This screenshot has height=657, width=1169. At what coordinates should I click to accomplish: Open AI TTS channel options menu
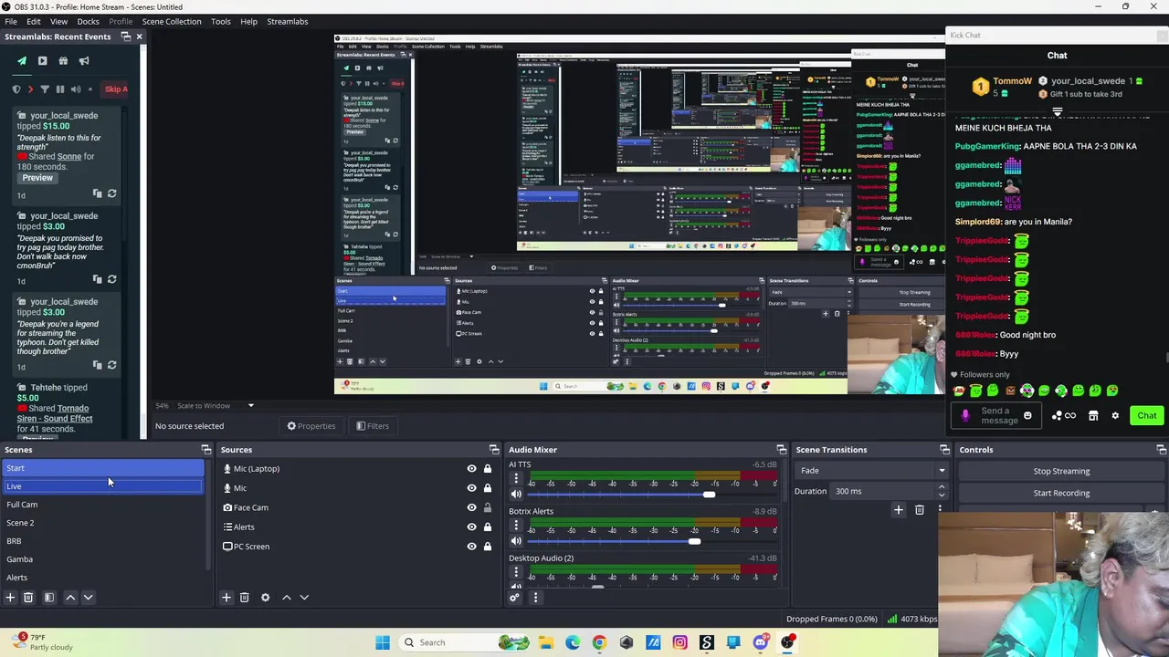(x=516, y=478)
